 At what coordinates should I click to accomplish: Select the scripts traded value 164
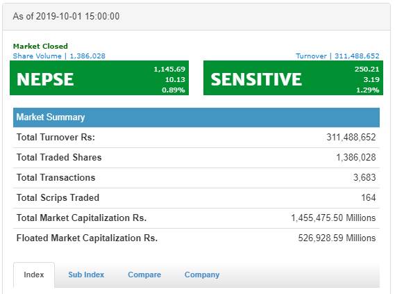coord(369,197)
